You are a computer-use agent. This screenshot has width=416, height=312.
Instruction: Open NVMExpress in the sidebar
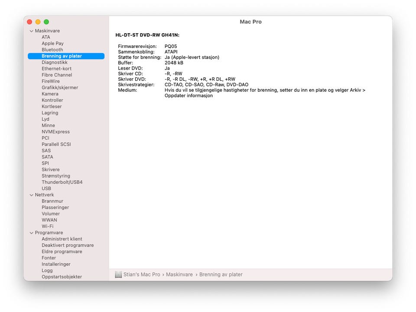coord(55,132)
